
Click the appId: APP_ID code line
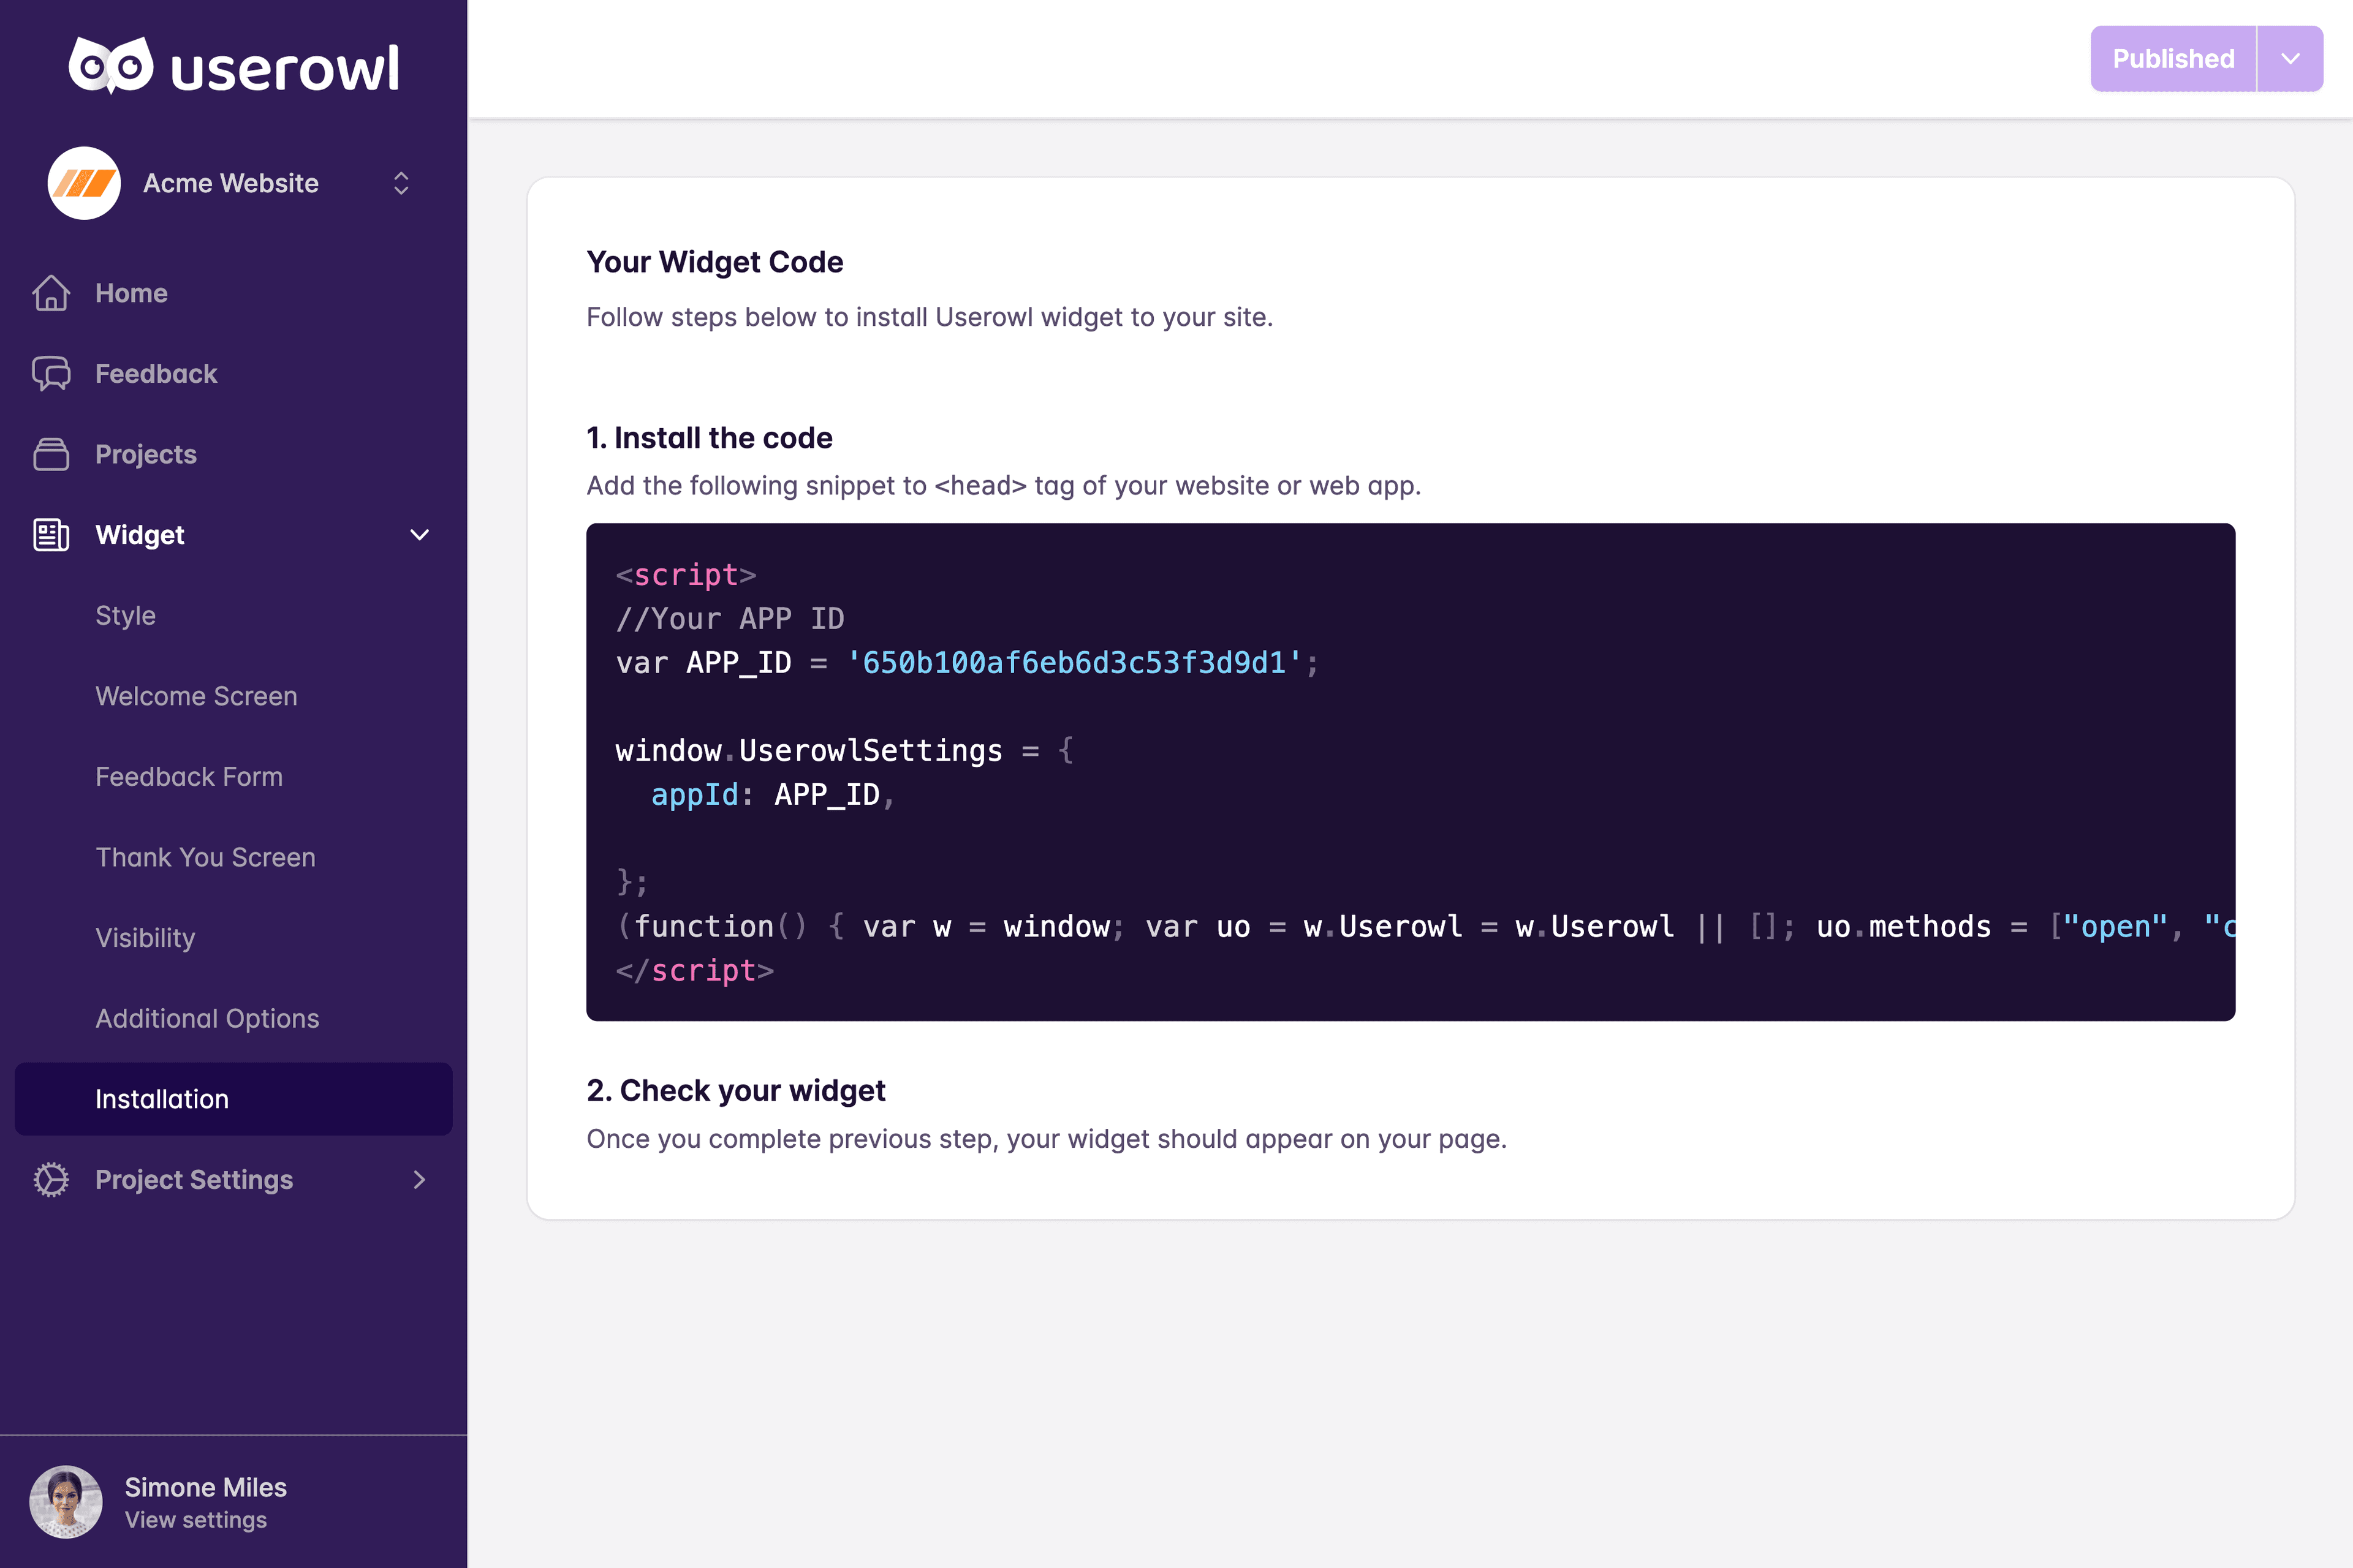tap(772, 794)
